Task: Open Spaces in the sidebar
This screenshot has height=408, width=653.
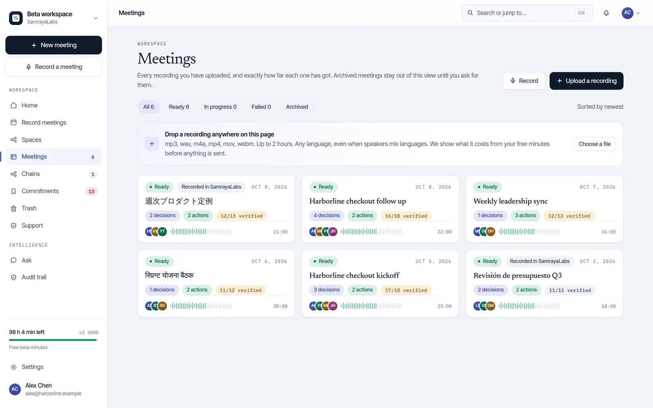Action: coord(53,140)
